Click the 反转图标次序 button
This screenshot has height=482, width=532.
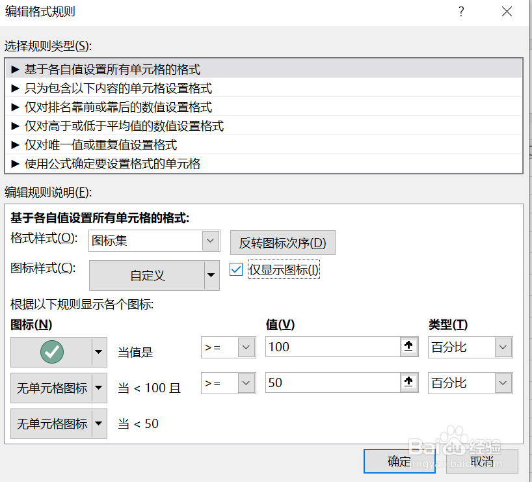tap(283, 243)
